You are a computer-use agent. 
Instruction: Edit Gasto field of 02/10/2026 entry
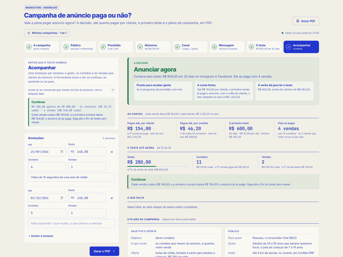pos(87,198)
